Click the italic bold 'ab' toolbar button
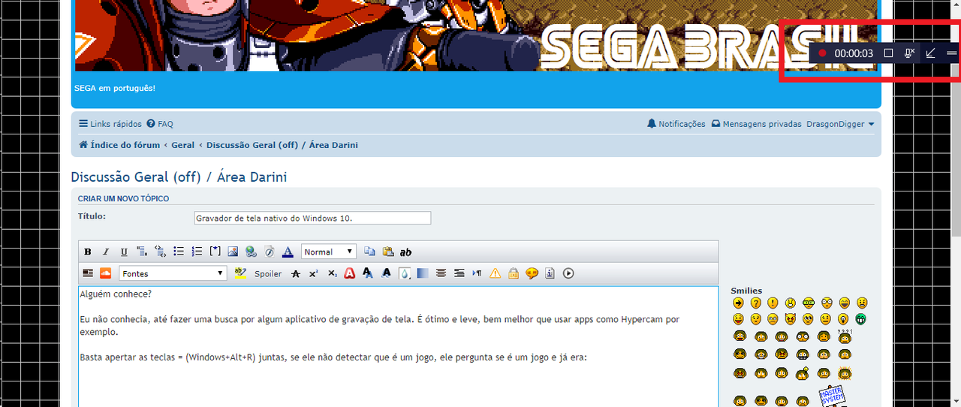The height and width of the screenshot is (407, 961). coord(405,252)
